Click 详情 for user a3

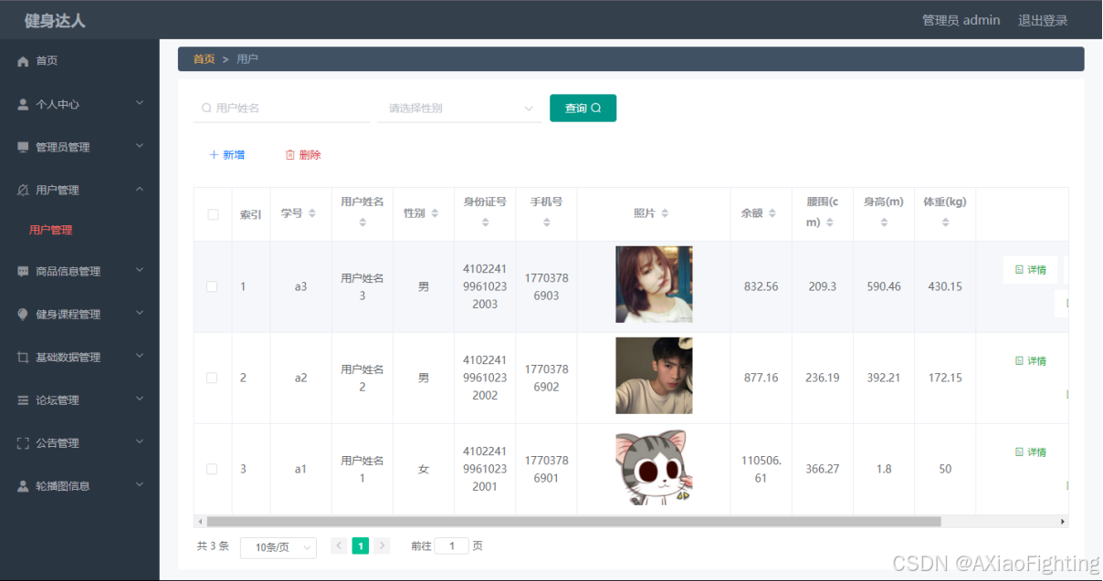(x=1030, y=270)
